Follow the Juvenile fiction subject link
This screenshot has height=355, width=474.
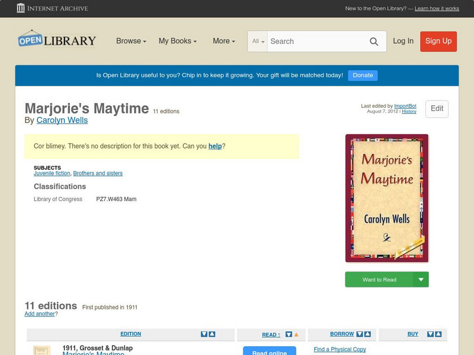tap(51, 173)
